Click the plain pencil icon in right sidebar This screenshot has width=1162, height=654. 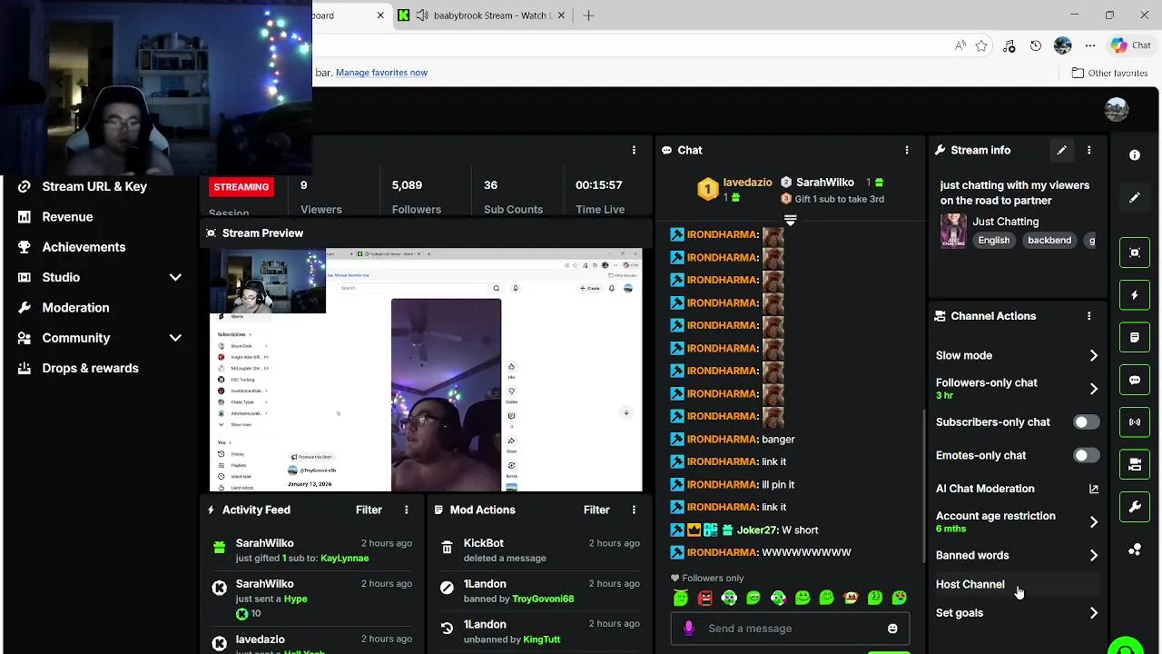1135,198
